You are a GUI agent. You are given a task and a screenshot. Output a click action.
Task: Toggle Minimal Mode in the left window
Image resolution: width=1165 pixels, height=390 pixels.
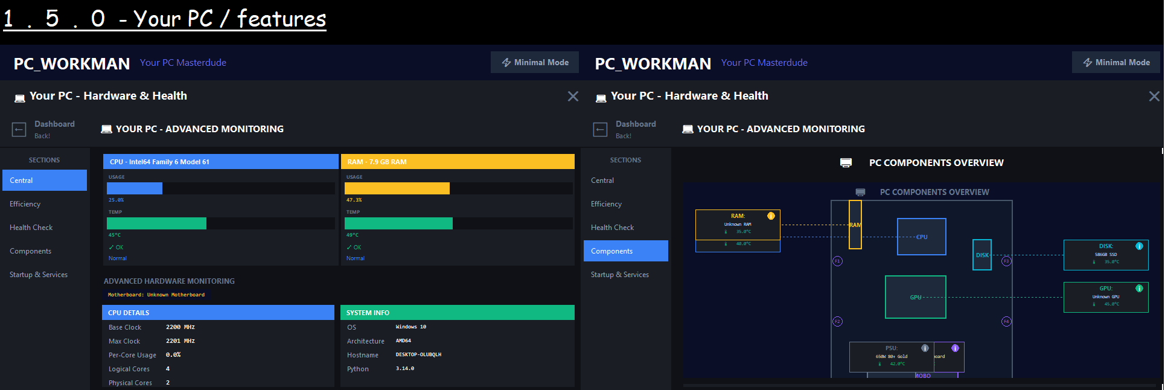535,62
